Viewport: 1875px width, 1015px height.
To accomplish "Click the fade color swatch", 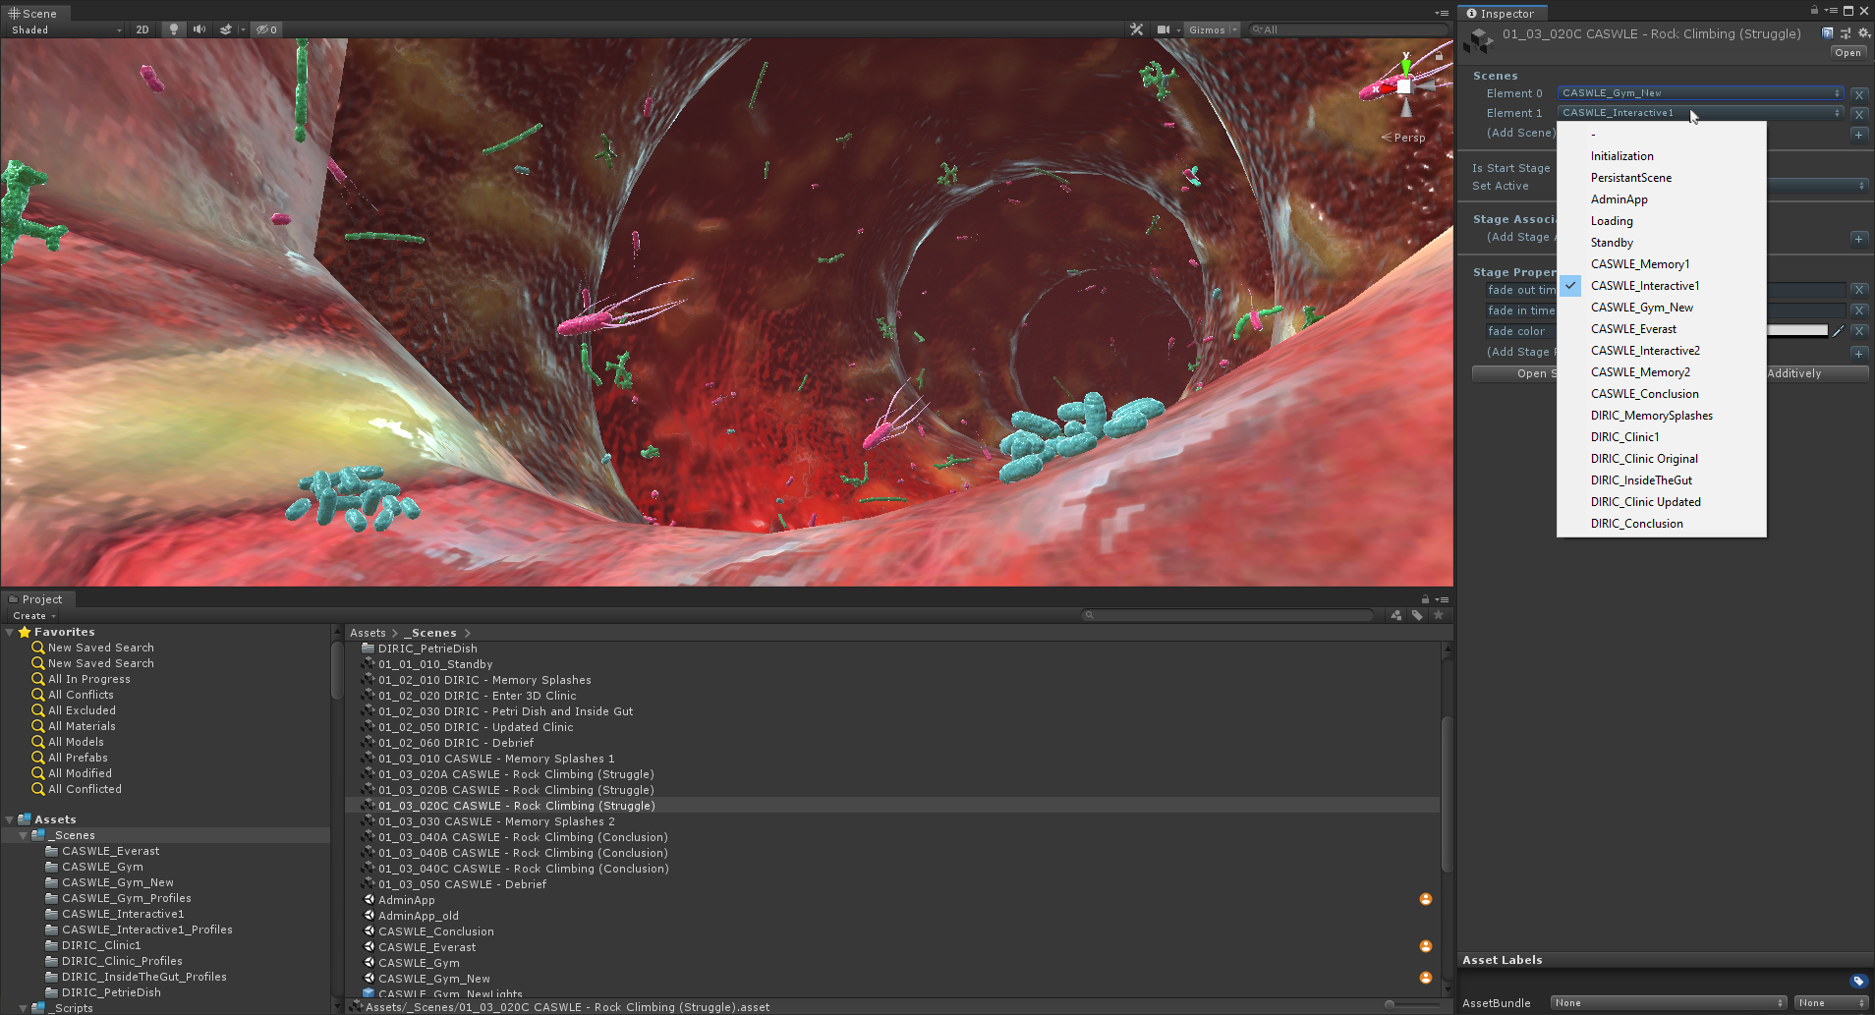I will (1796, 331).
